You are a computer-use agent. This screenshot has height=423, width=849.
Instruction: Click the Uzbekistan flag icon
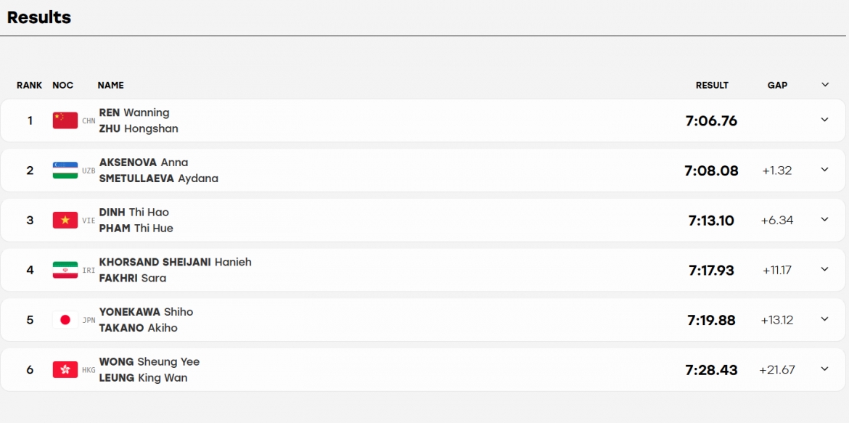[x=65, y=170]
